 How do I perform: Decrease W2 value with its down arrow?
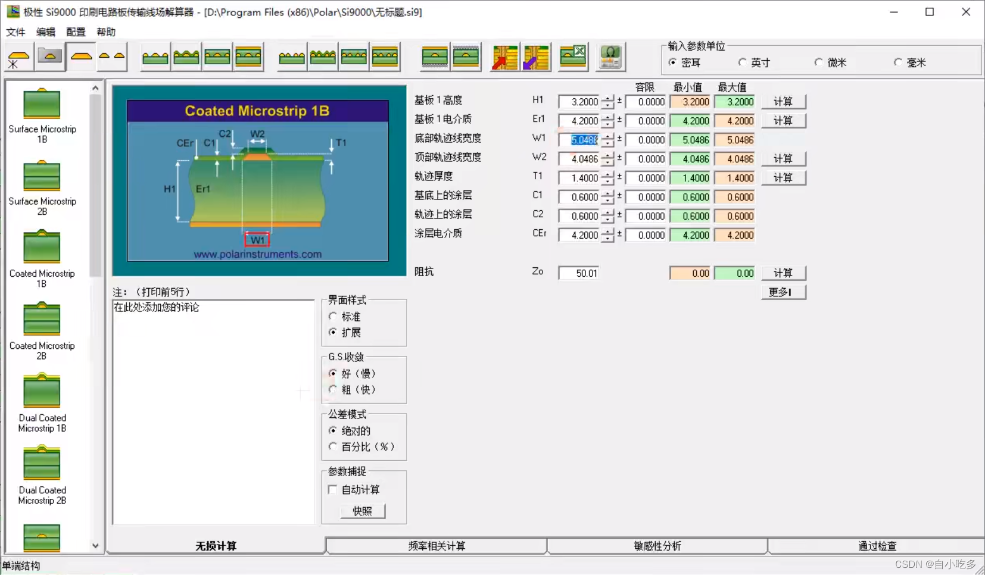click(x=608, y=162)
